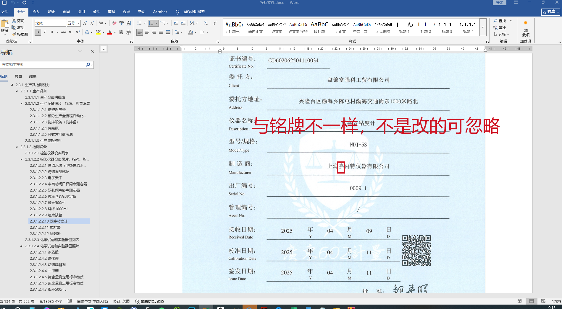
Task: Click the Copy (复制) button
Action: pos(18,27)
